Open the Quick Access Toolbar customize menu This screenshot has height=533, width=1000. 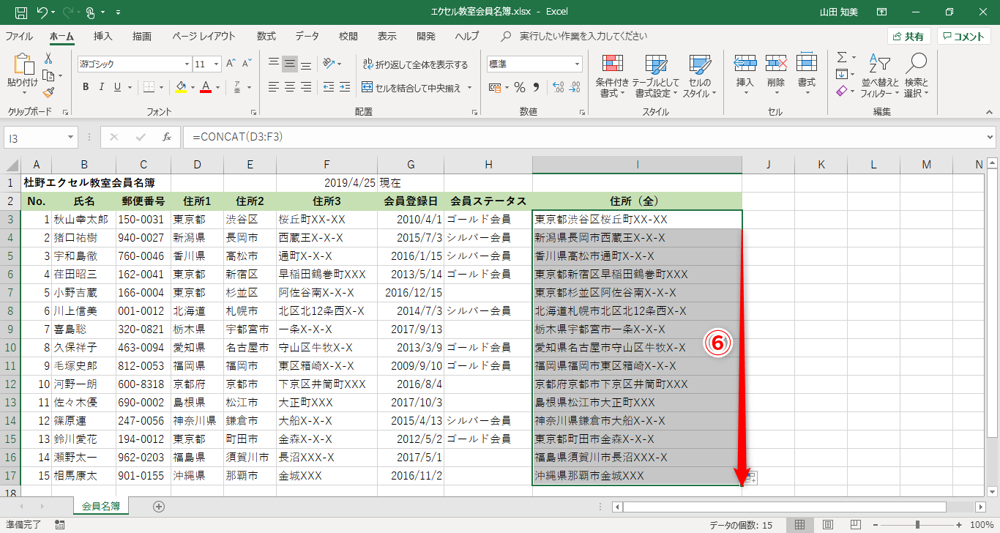[x=119, y=12]
